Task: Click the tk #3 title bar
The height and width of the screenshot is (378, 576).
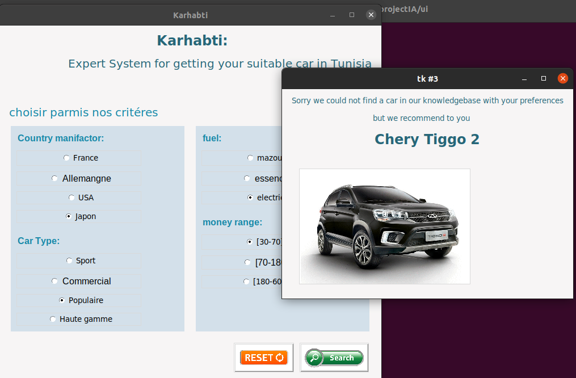Action: click(x=427, y=79)
